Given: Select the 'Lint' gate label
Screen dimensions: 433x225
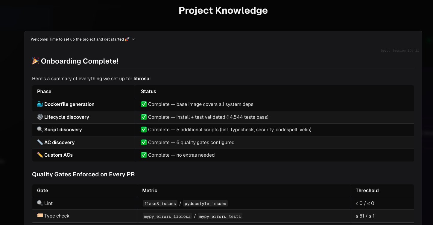Looking at the screenshot, I should (48, 204).
